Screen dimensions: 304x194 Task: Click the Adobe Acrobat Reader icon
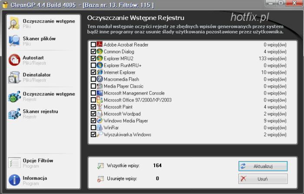pos(100,45)
